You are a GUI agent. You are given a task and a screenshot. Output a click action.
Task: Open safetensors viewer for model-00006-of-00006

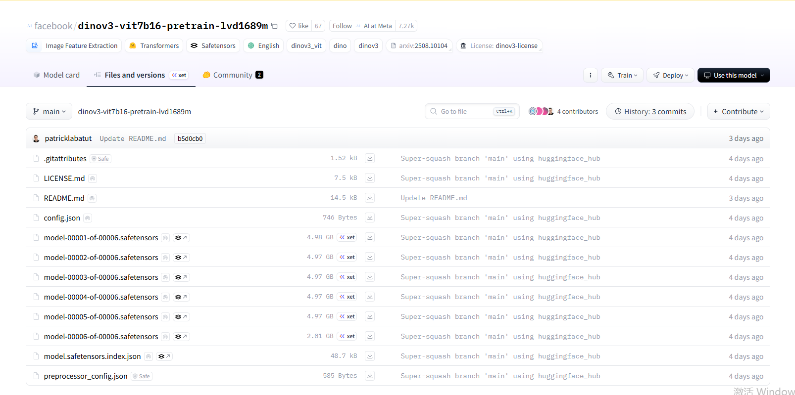tap(181, 337)
